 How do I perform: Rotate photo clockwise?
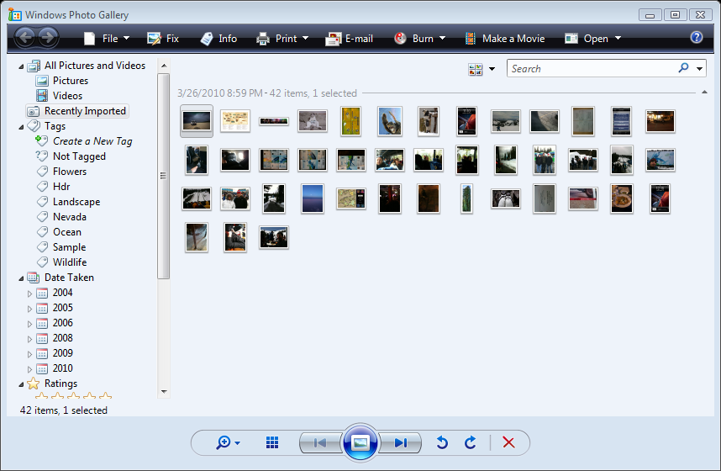pos(470,442)
